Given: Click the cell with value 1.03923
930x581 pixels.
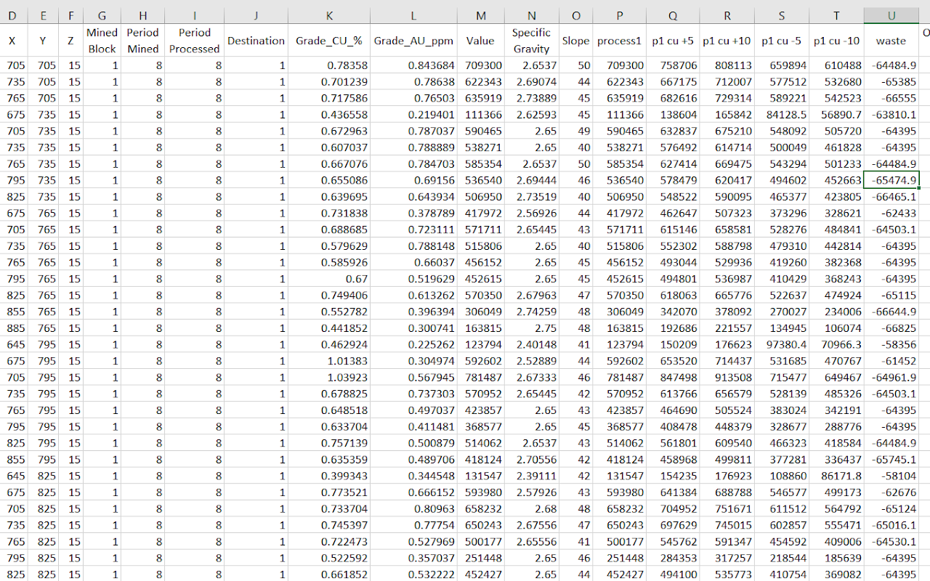Looking at the screenshot, I should [328, 377].
